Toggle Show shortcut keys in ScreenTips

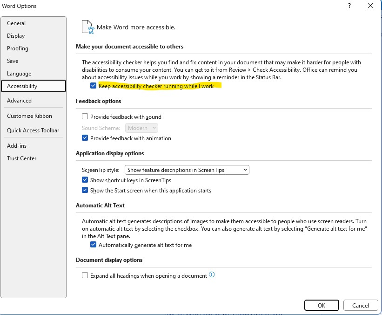pos(85,180)
